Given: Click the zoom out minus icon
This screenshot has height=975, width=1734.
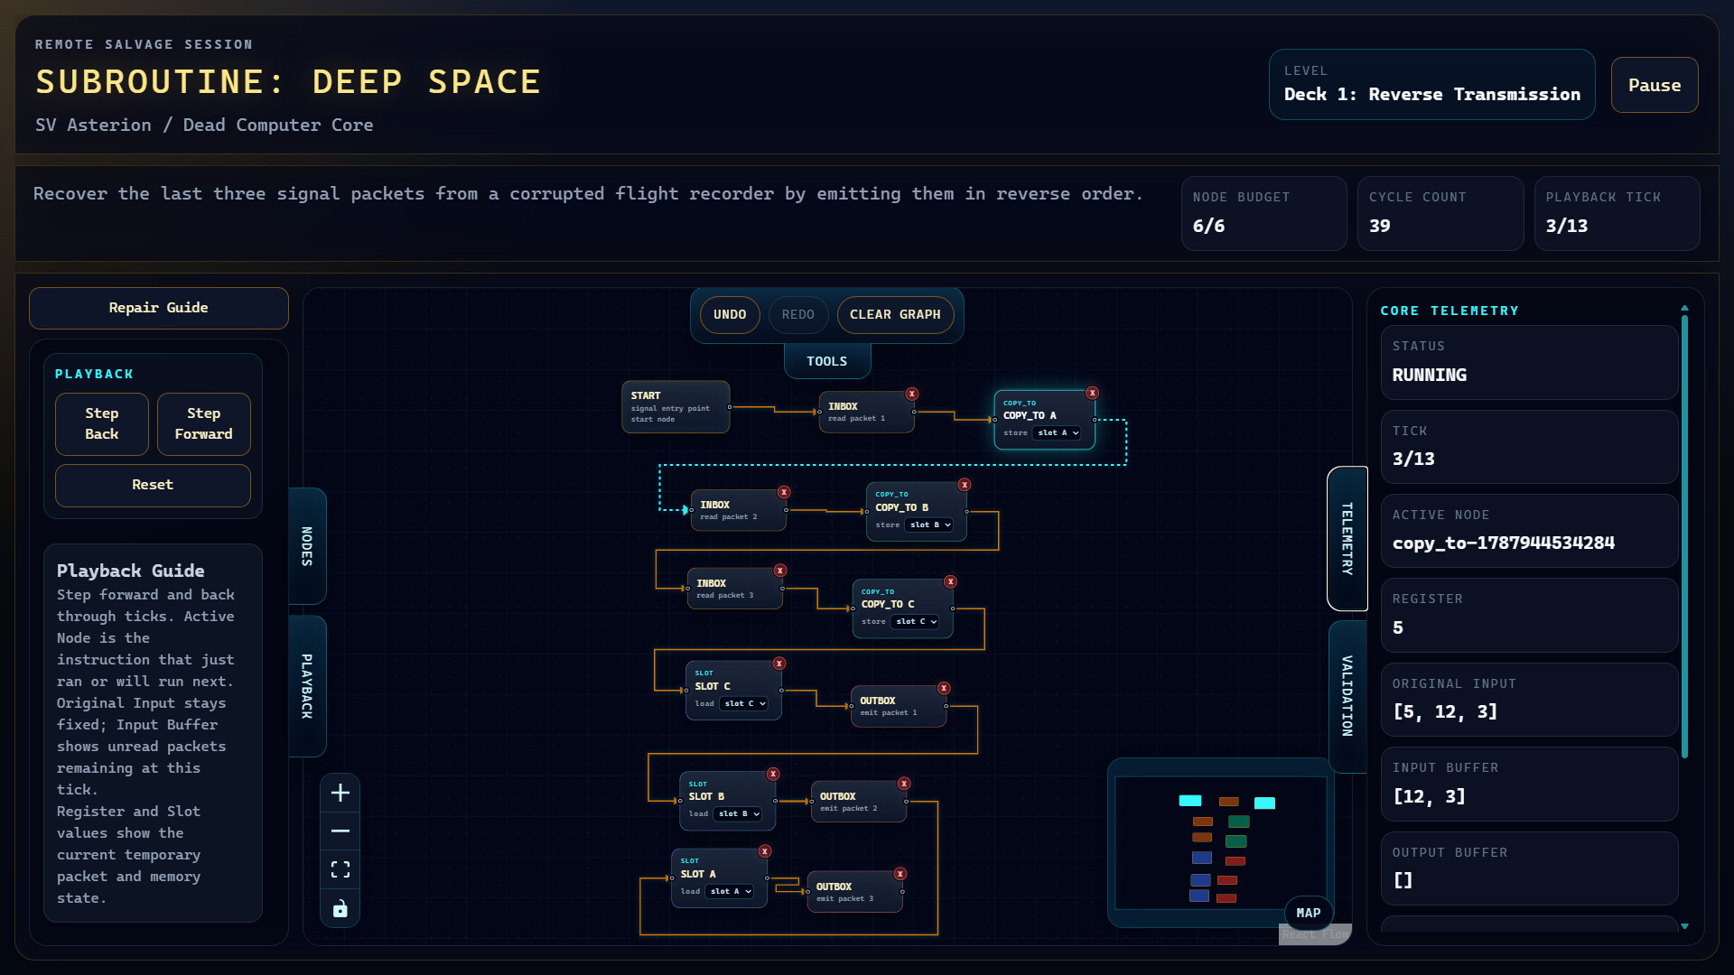Looking at the screenshot, I should coord(340,831).
